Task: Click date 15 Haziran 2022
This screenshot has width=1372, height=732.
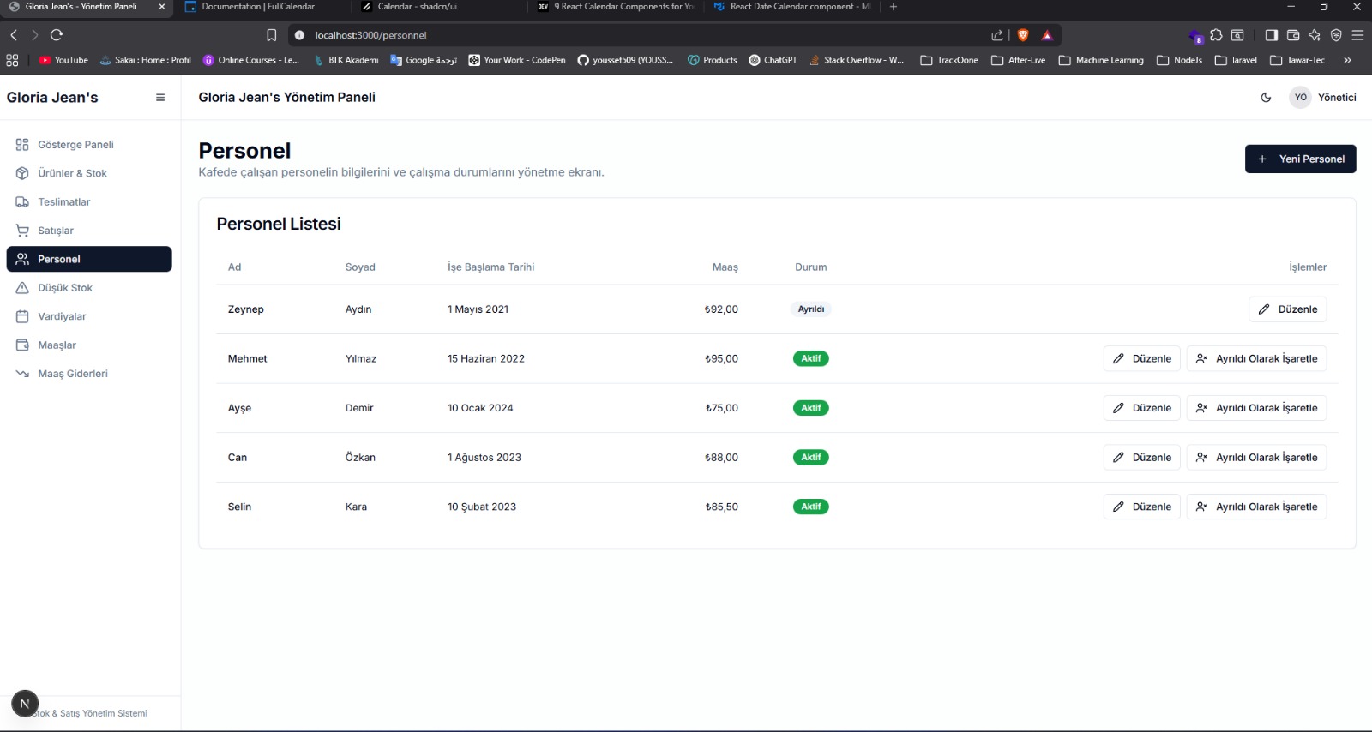Action: tap(486, 359)
